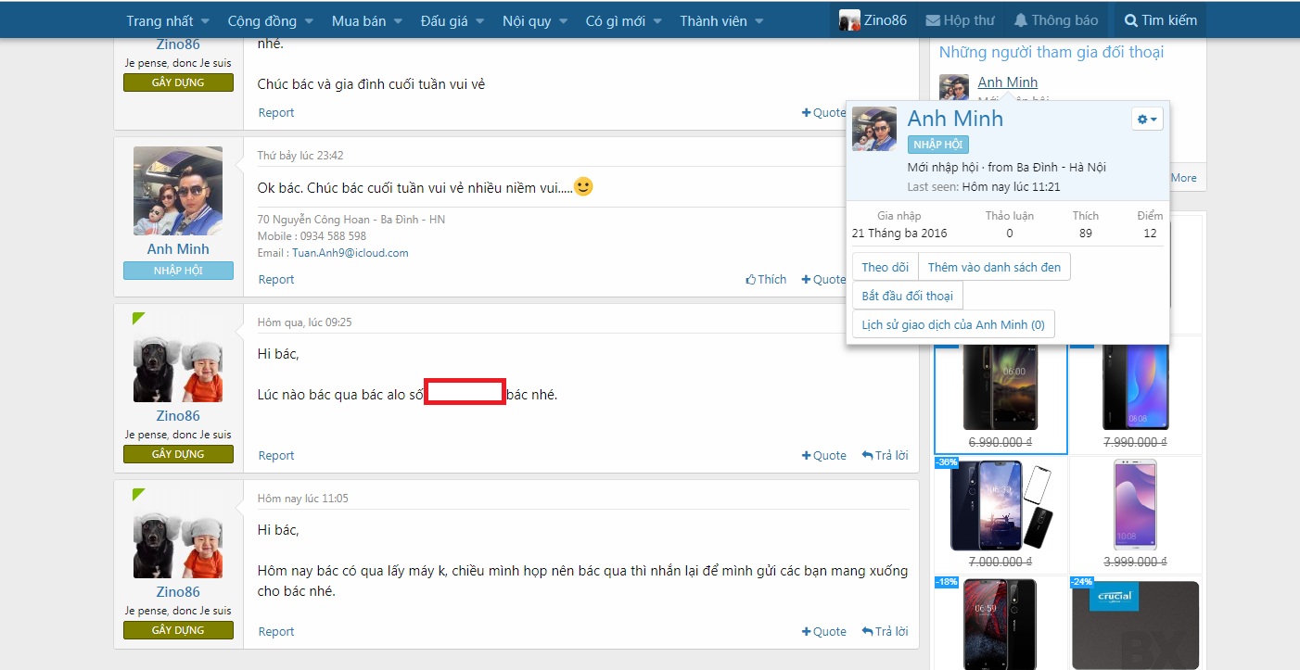The height and width of the screenshot is (670, 1300).
Task: Click Thích like on Anh Minh's post
Action: (x=766, y=279)
